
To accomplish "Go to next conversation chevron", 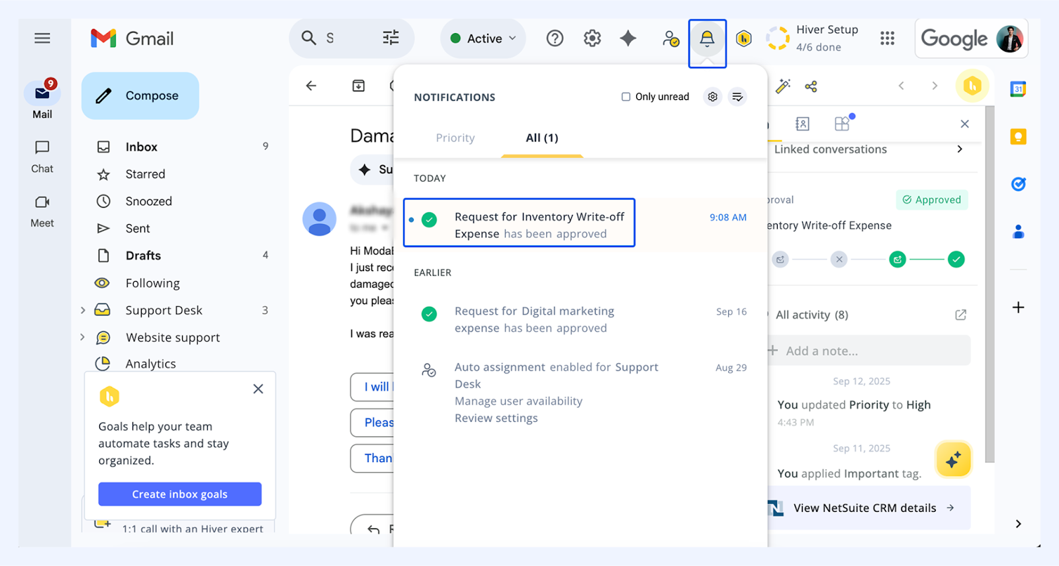I will click(x=935, y=85).
